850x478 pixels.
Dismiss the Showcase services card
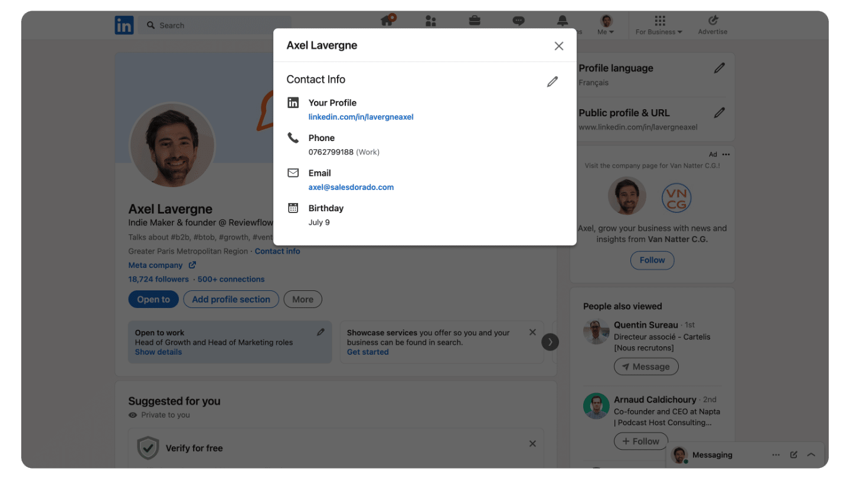(532, 332)
